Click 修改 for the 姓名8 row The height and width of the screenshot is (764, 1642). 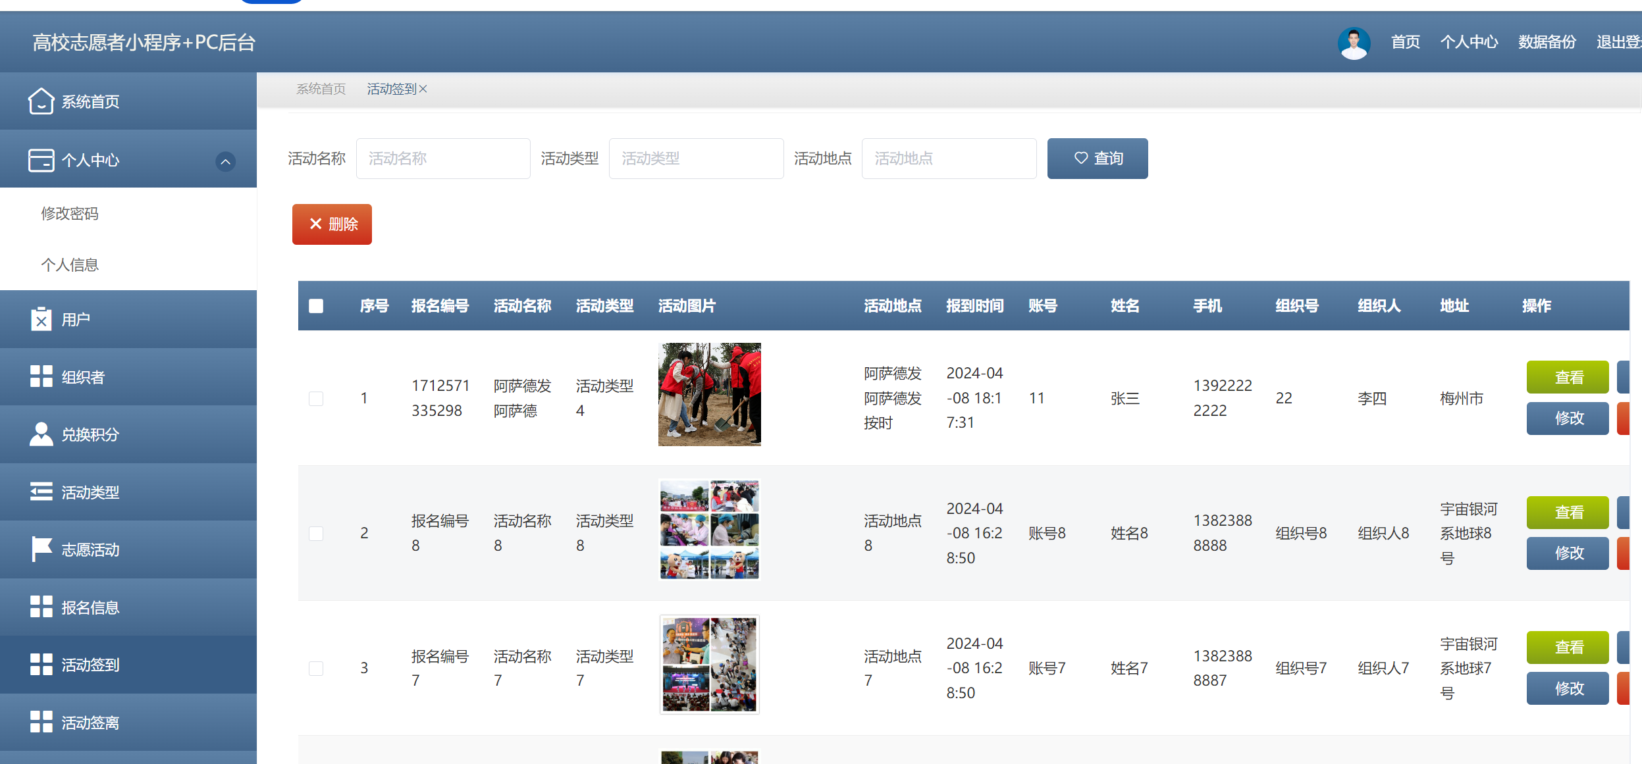[1568, 553]
